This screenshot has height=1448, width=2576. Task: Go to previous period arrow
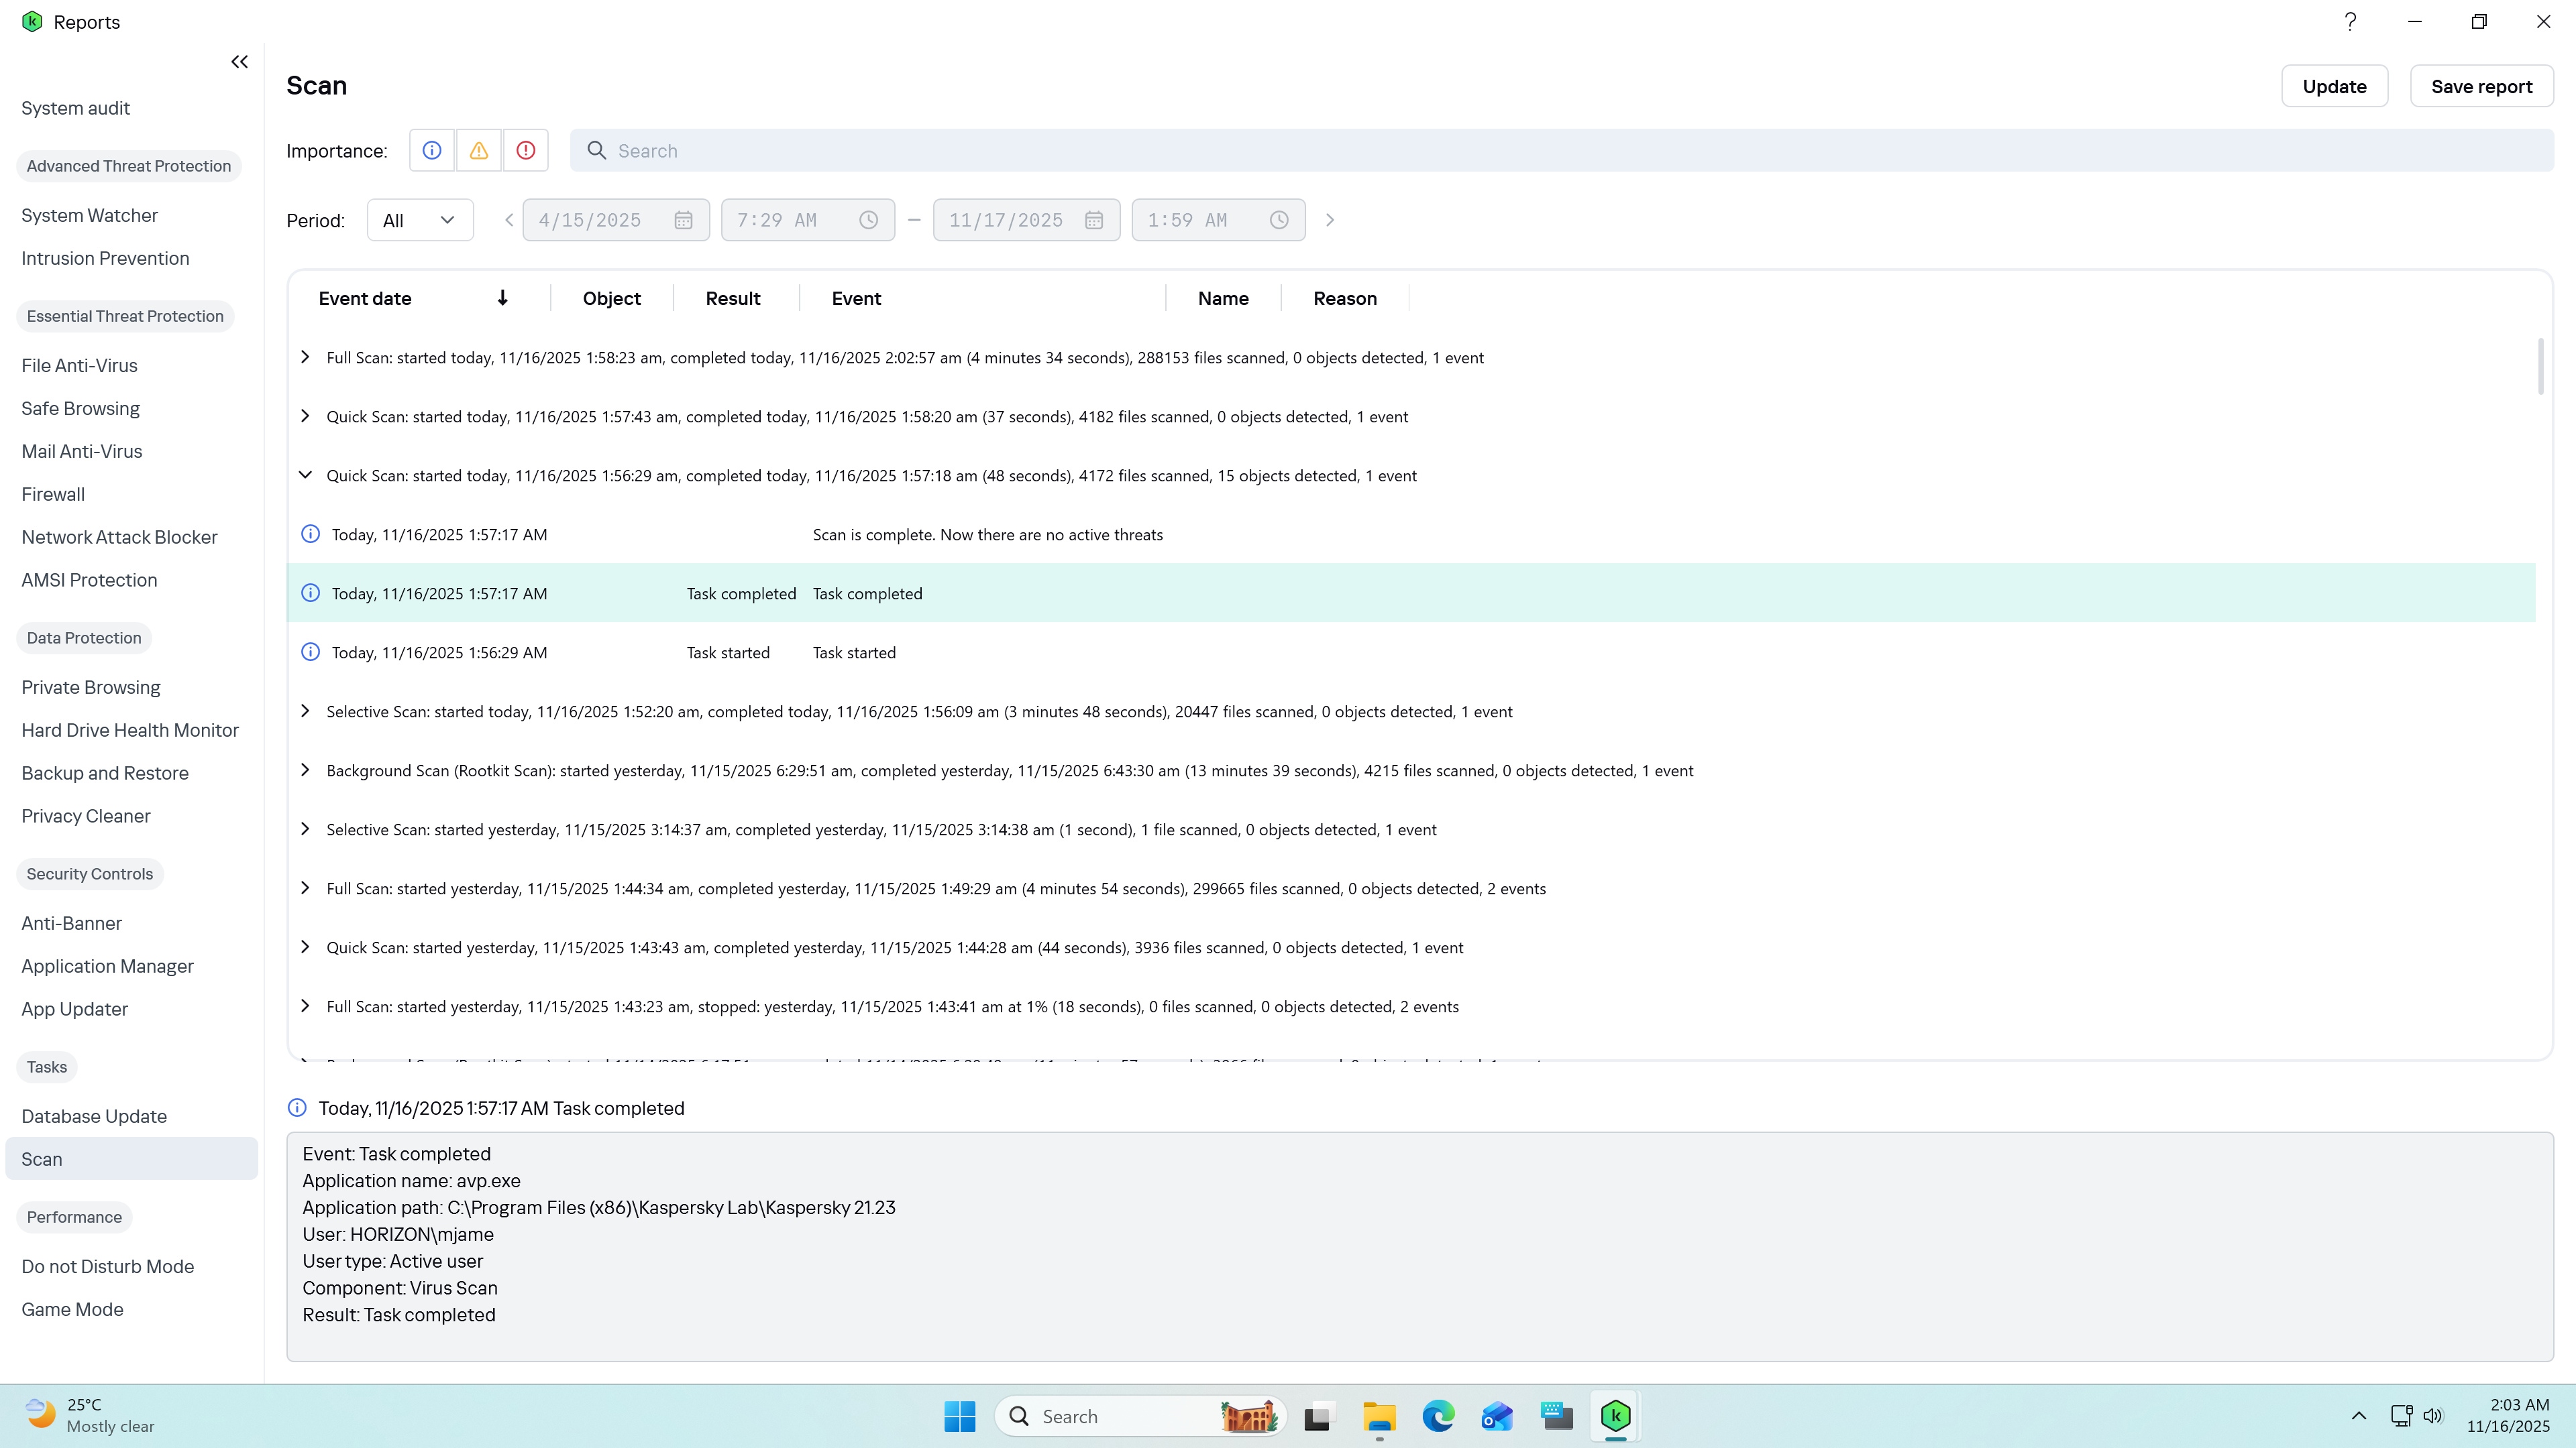[509, 220]
